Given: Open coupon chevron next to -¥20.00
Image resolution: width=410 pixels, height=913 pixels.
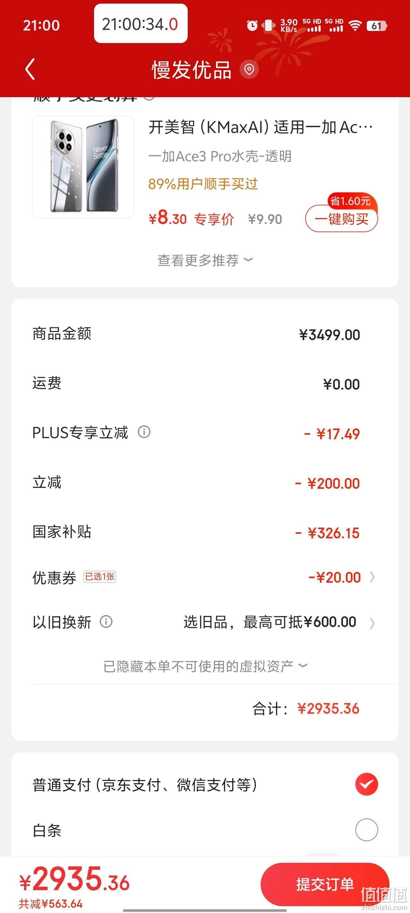Looking at the screenshot, I should pyautogui.click(x=372, y=577).
